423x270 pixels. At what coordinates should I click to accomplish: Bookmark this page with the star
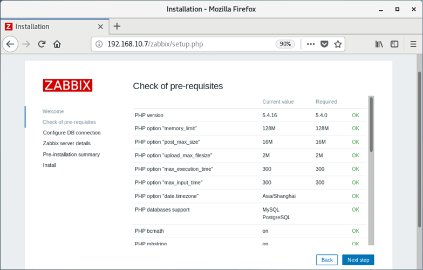tap(338, 44)
